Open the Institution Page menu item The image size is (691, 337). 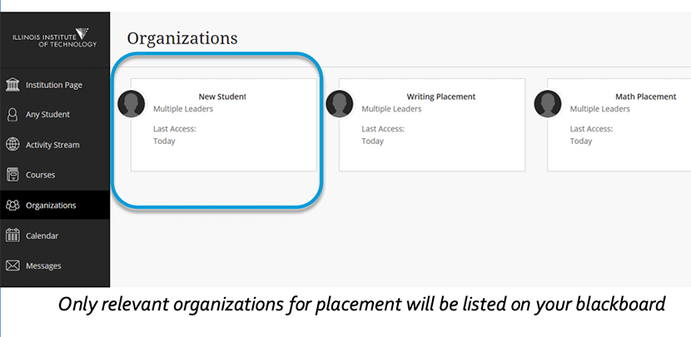(54, 85)
